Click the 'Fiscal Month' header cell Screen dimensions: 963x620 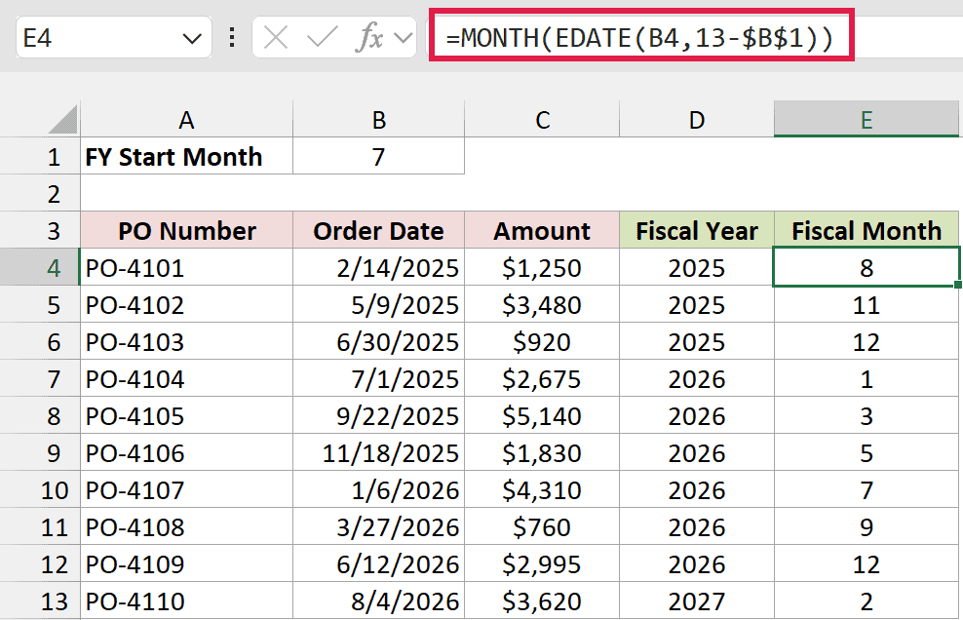(867, 230)
